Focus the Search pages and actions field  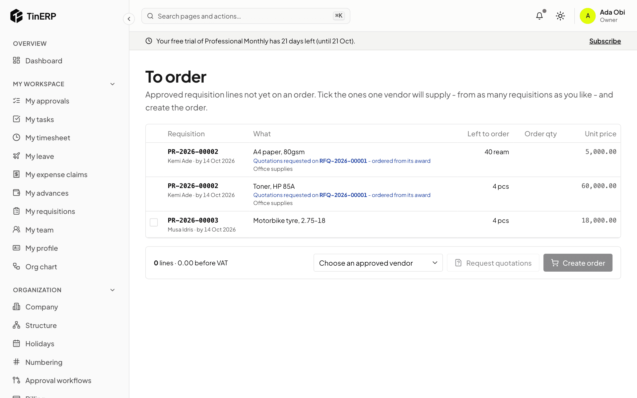click(x=246, y=16)
